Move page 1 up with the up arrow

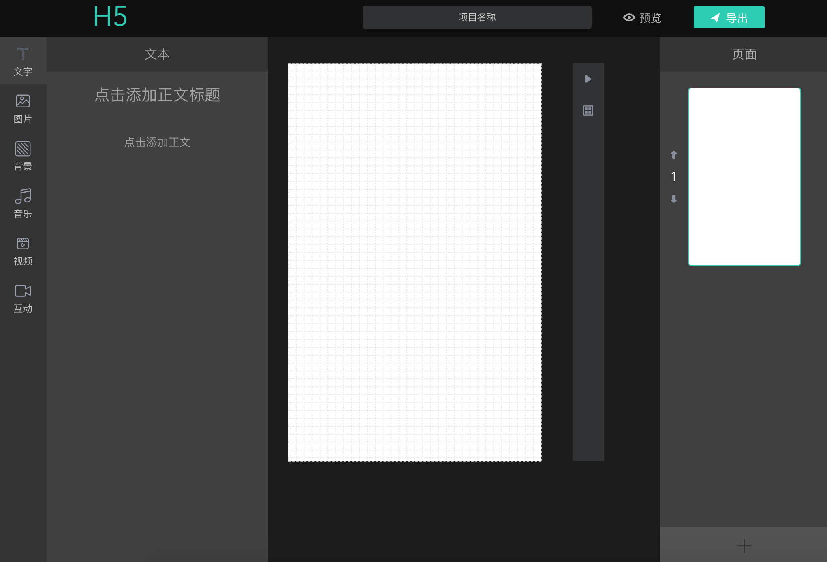point(673,155)
